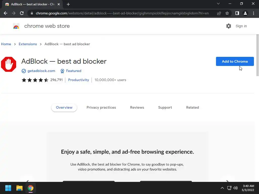Screen dimensions: 259x194
Task: Toggle the browser side panel
Action: pos(237,13)
